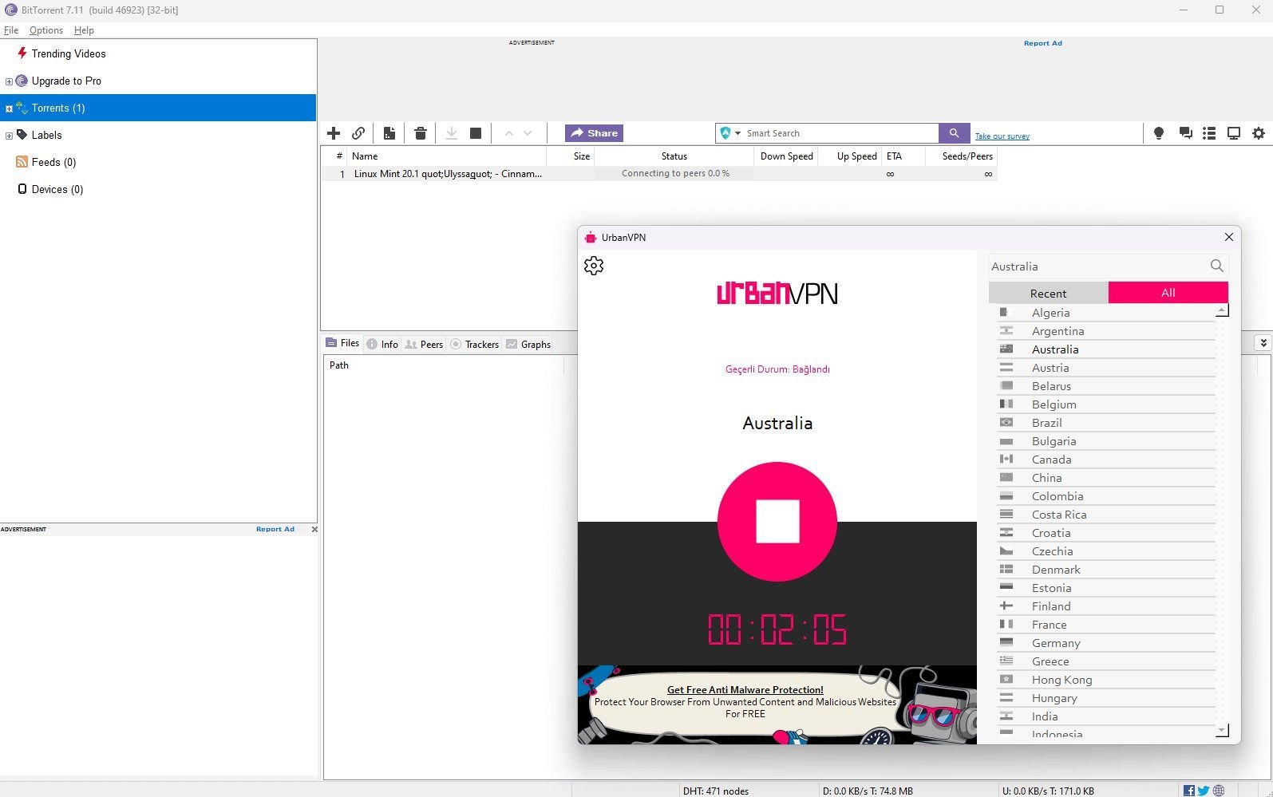
Task: Select Brazil in the country list
Action: point(1106,423)
